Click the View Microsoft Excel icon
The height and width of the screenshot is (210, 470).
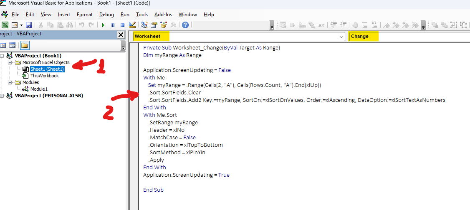coord(5,25)
